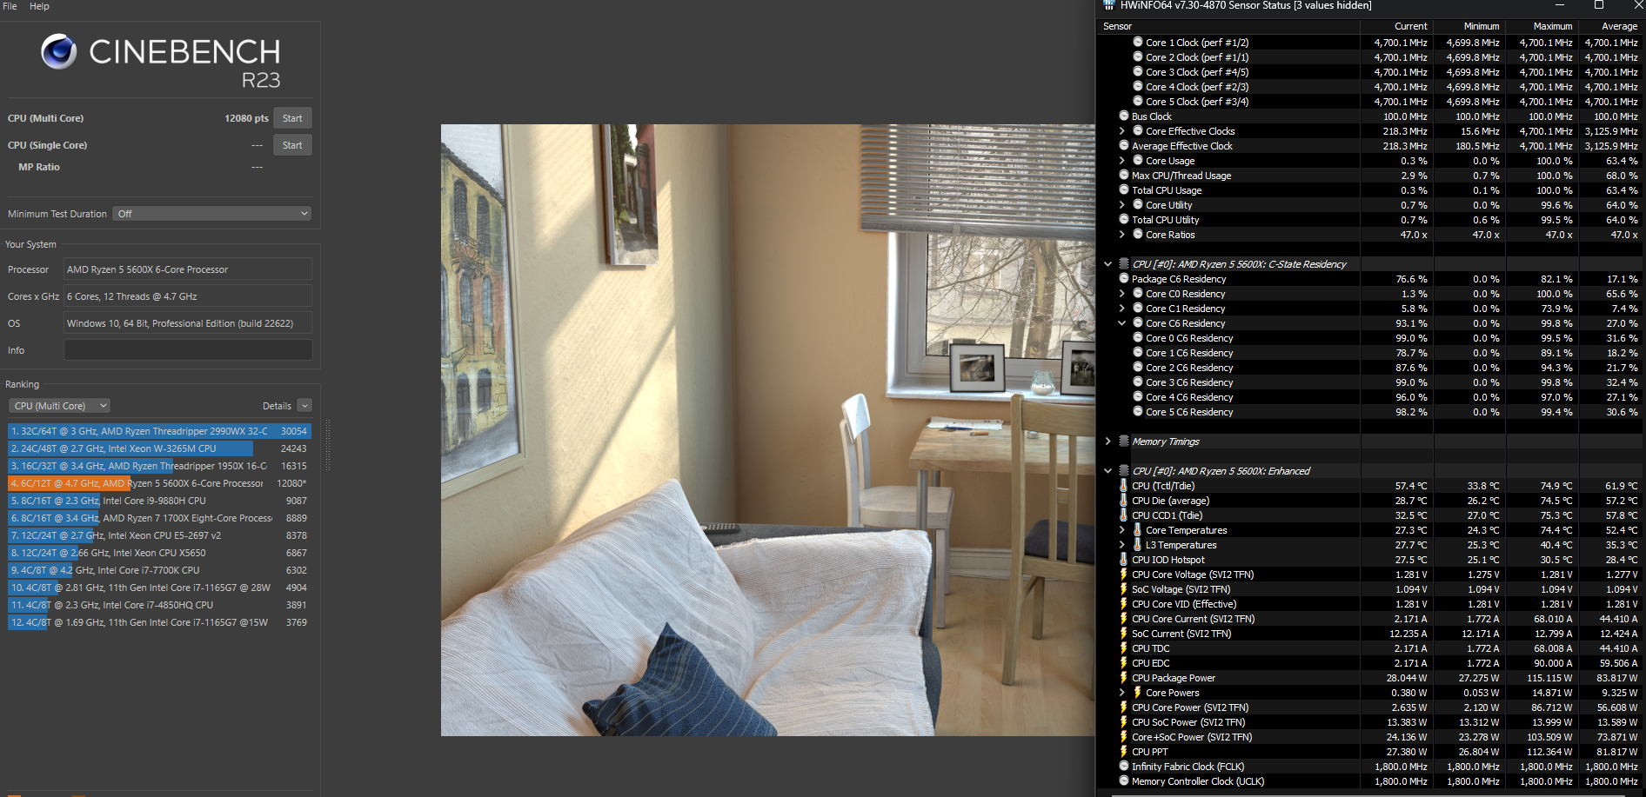Click the HWiNFO64 title bar app icon

1109,5
